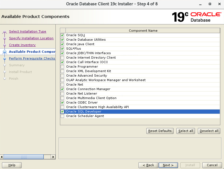
Task: Click the empty description message area
Action: (x=140, y=148)
